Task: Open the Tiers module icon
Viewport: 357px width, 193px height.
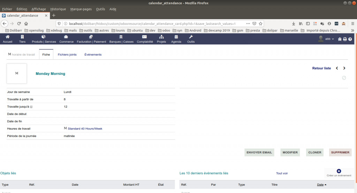Action: (x=22, y=37)
